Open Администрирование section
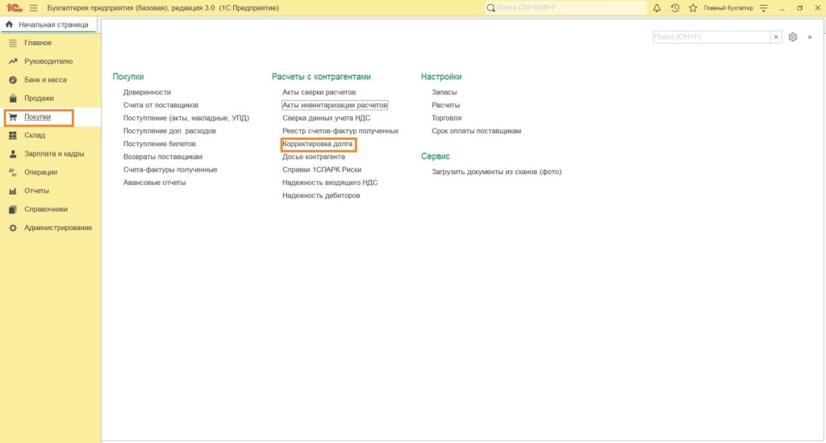826x443 pixels. pyautogui.click(x=58, y=228)
